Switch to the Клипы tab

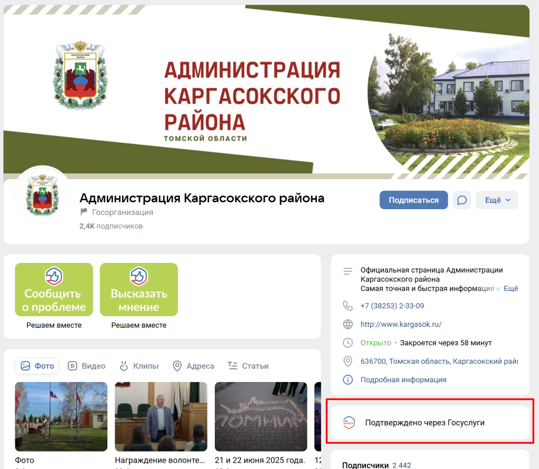(x=139, y=366)
